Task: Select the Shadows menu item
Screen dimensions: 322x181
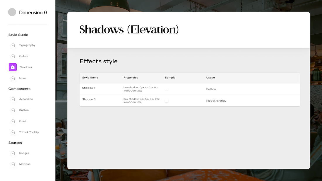Action: coord(26,67)
